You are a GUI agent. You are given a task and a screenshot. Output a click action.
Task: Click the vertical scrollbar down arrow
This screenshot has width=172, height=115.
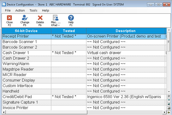tap(169, 92)
